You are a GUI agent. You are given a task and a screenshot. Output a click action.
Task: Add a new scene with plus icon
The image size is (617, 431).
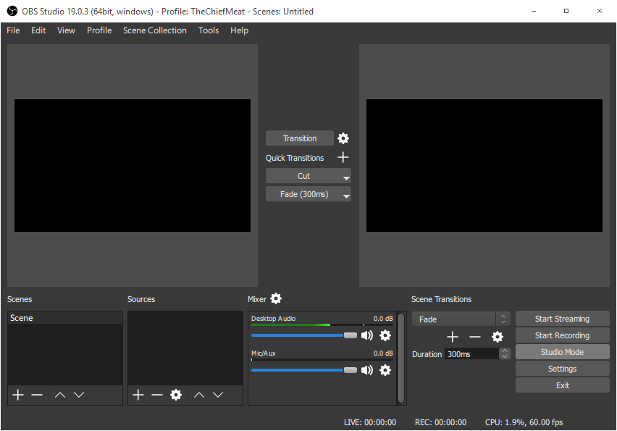pyautogui.click(x=18, y=395)
